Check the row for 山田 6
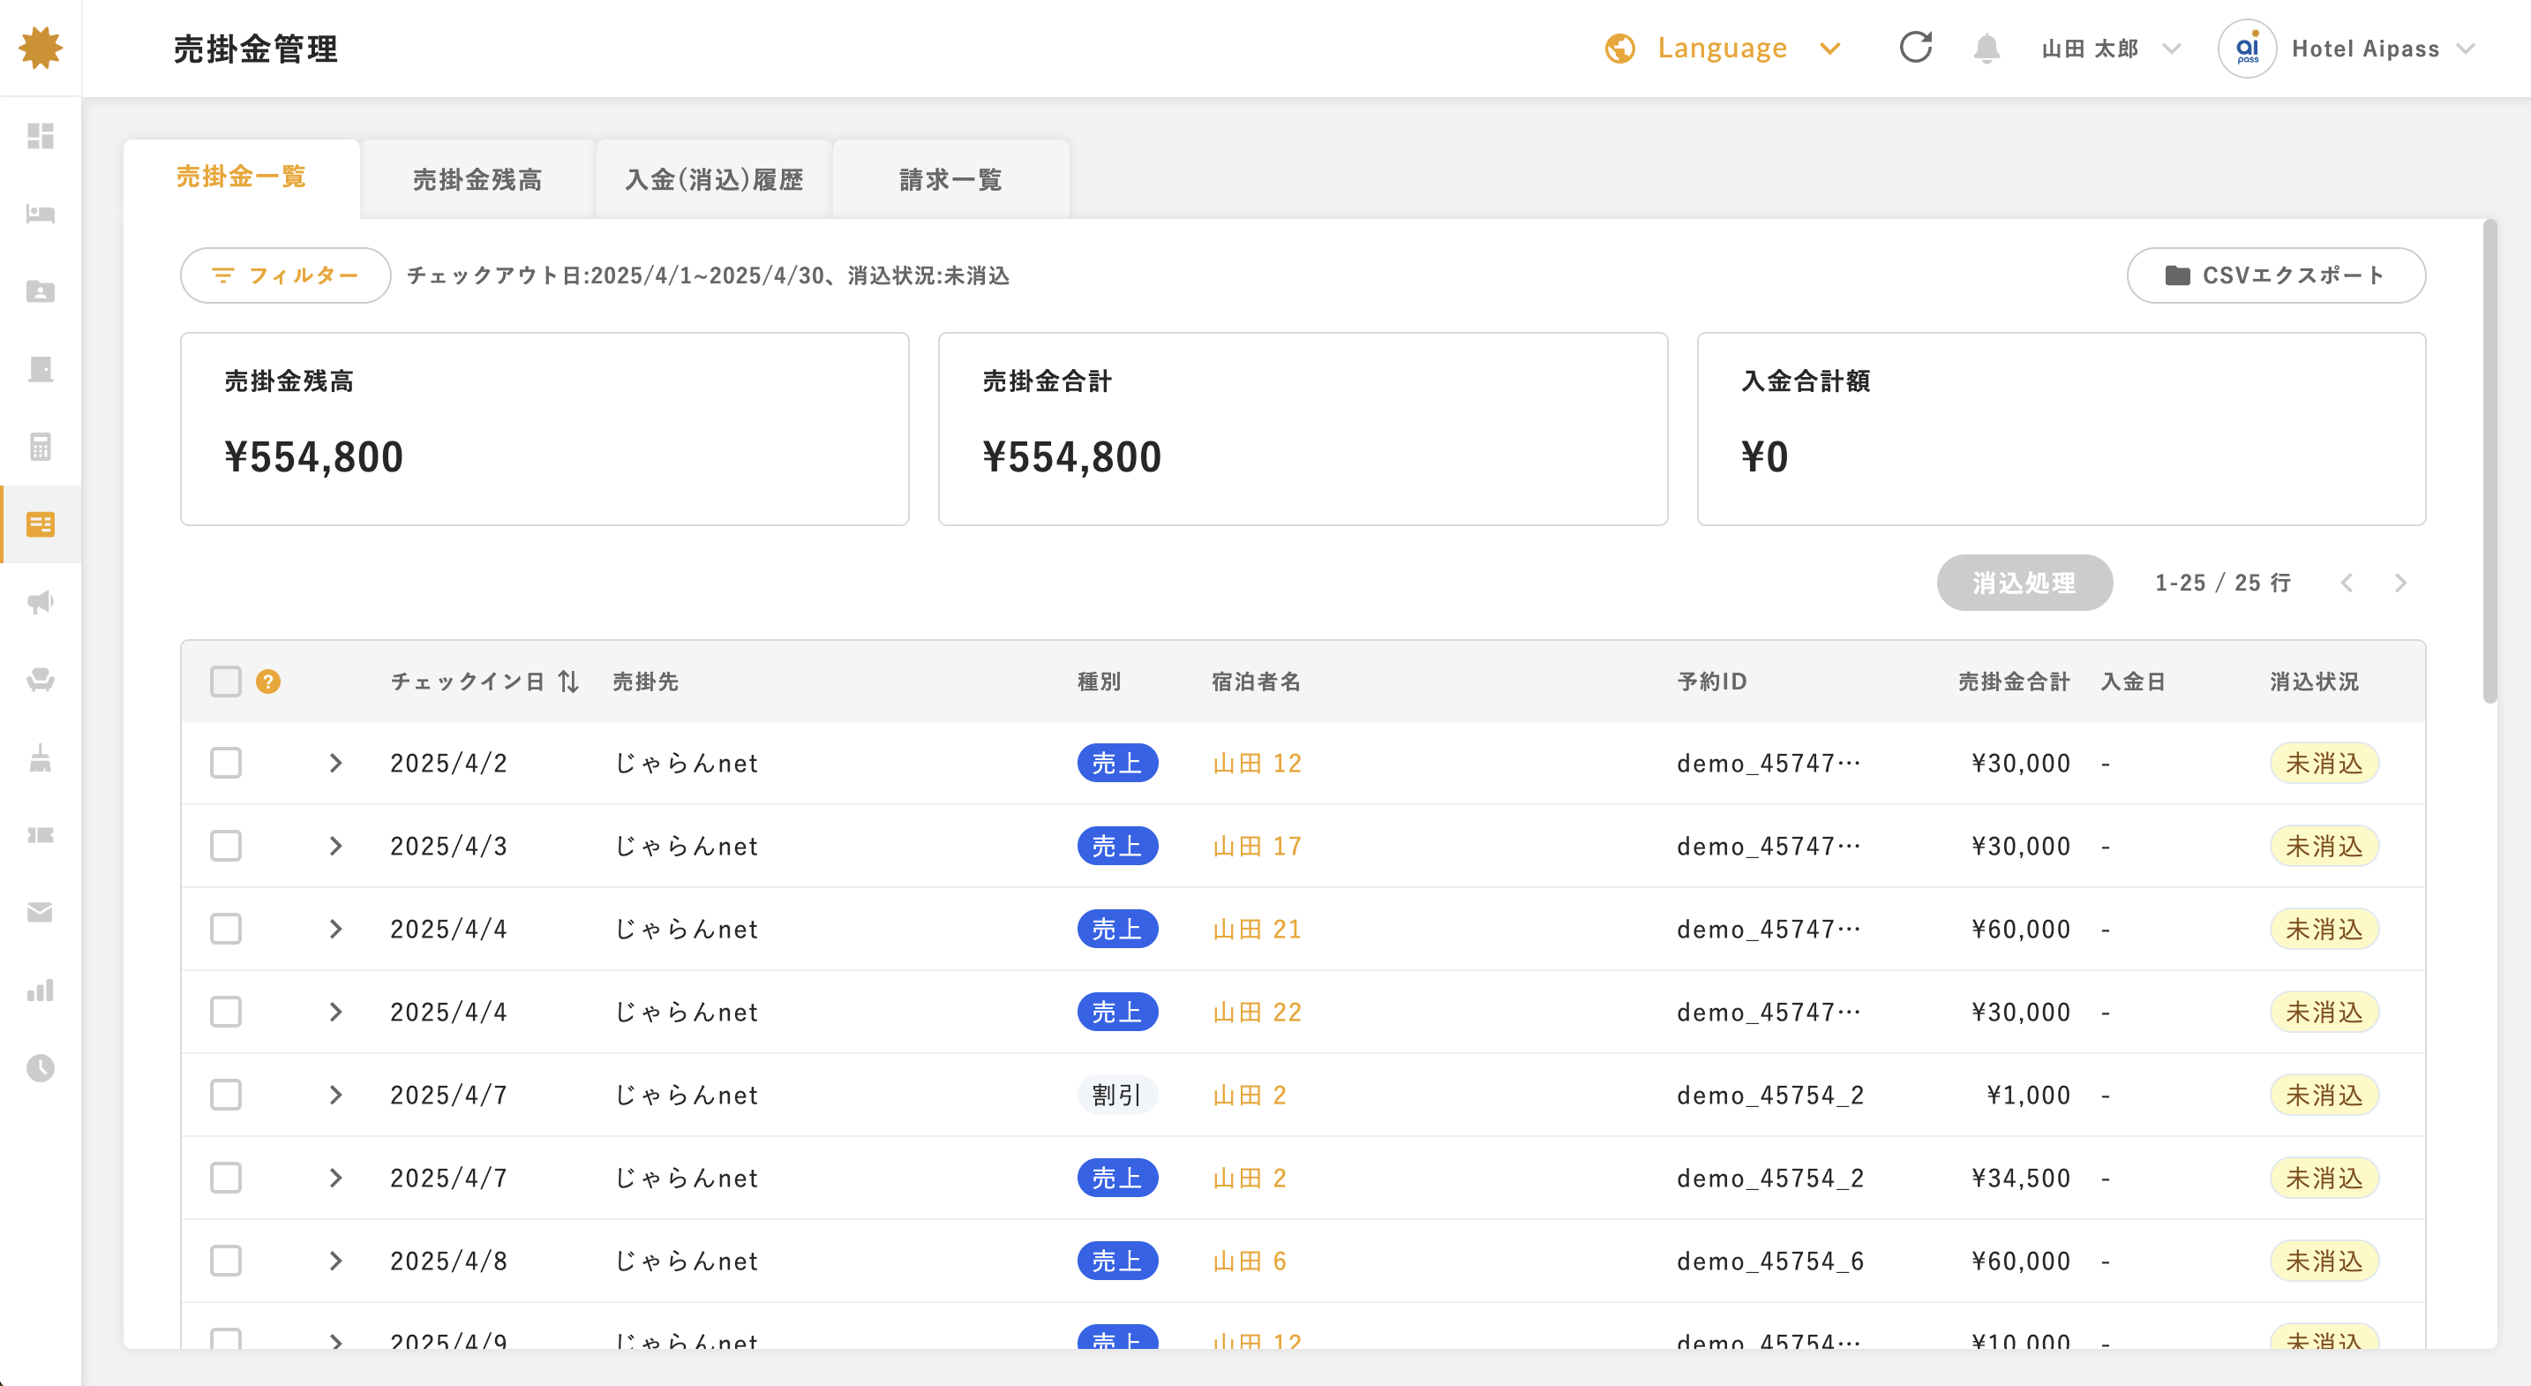This screenshot has height=1386, width=2531. [226, 1262]
